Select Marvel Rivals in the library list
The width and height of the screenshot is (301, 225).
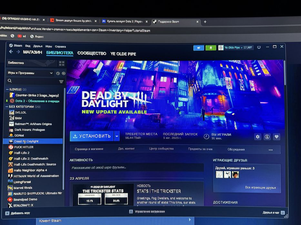[x=23, y=188]
